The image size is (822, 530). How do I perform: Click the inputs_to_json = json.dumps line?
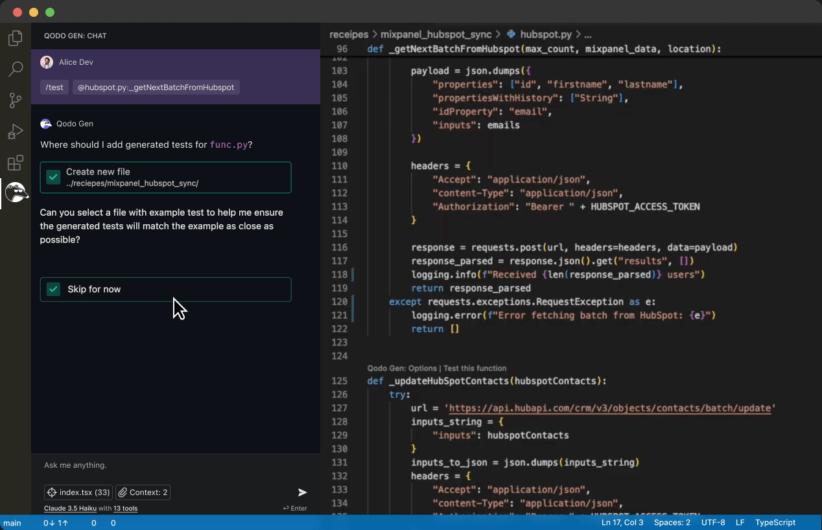coord(525,463)
